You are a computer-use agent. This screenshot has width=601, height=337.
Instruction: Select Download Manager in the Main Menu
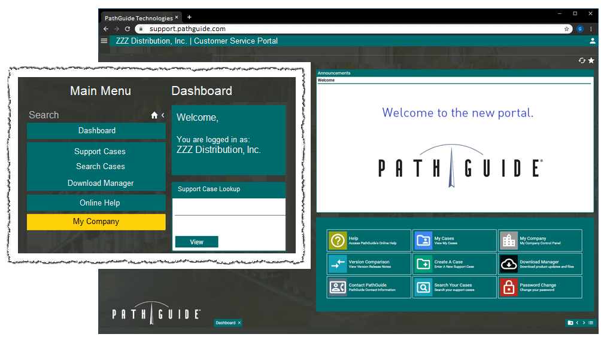[x=101, y=183]
